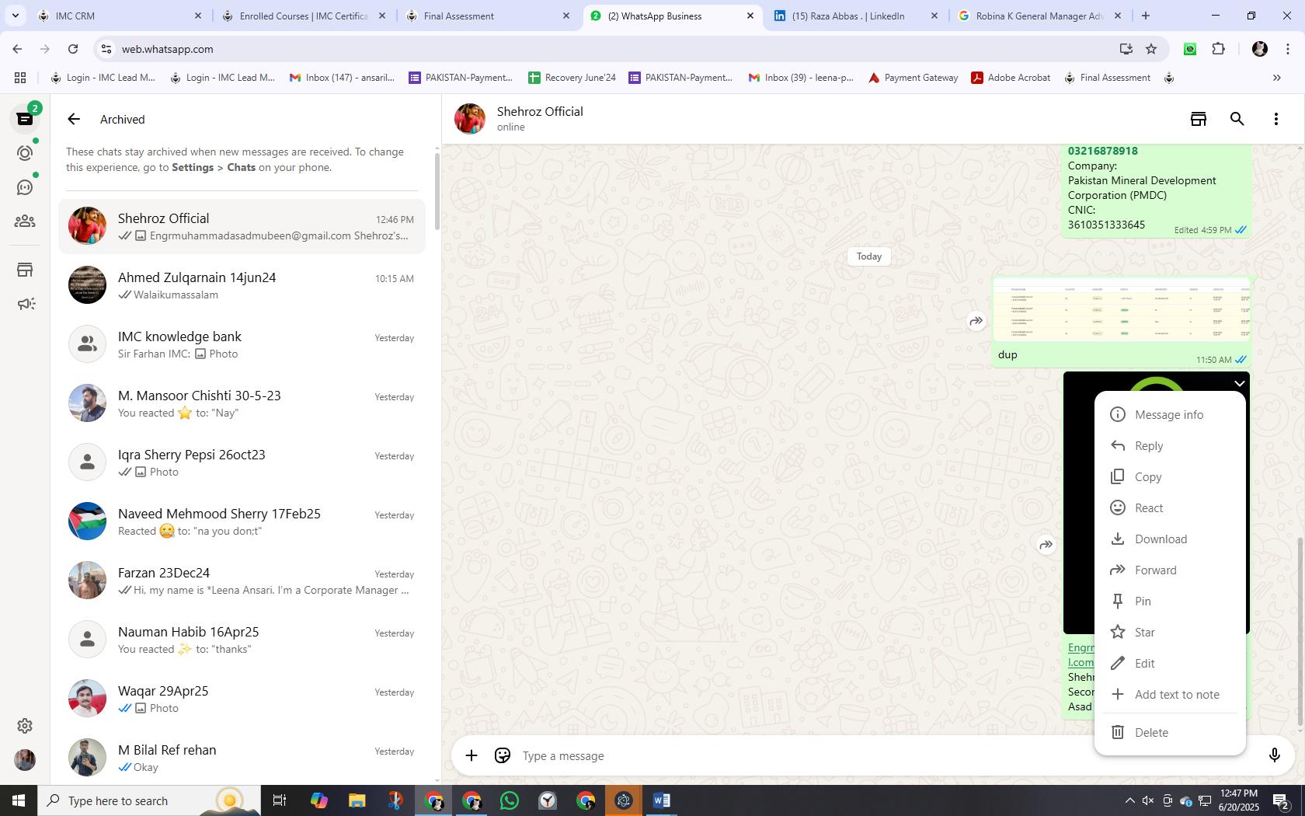Choose Add text to note option
The image size is (1305, 816).
click(x=1170, y=694)
